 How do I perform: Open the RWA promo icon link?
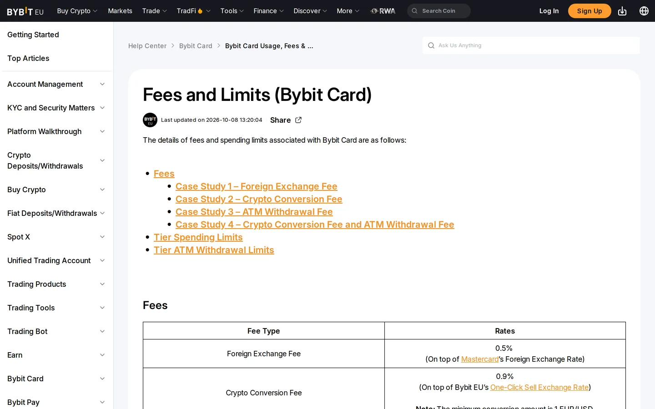383,11
